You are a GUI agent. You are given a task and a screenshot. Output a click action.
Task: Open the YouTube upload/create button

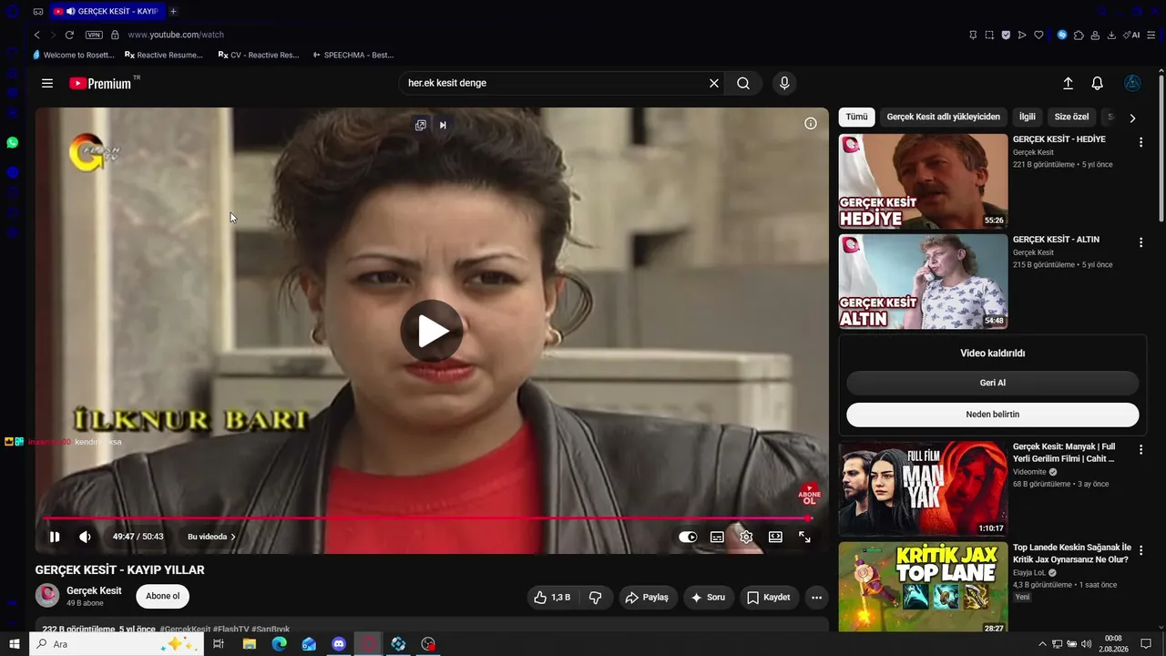point(1069,83)
